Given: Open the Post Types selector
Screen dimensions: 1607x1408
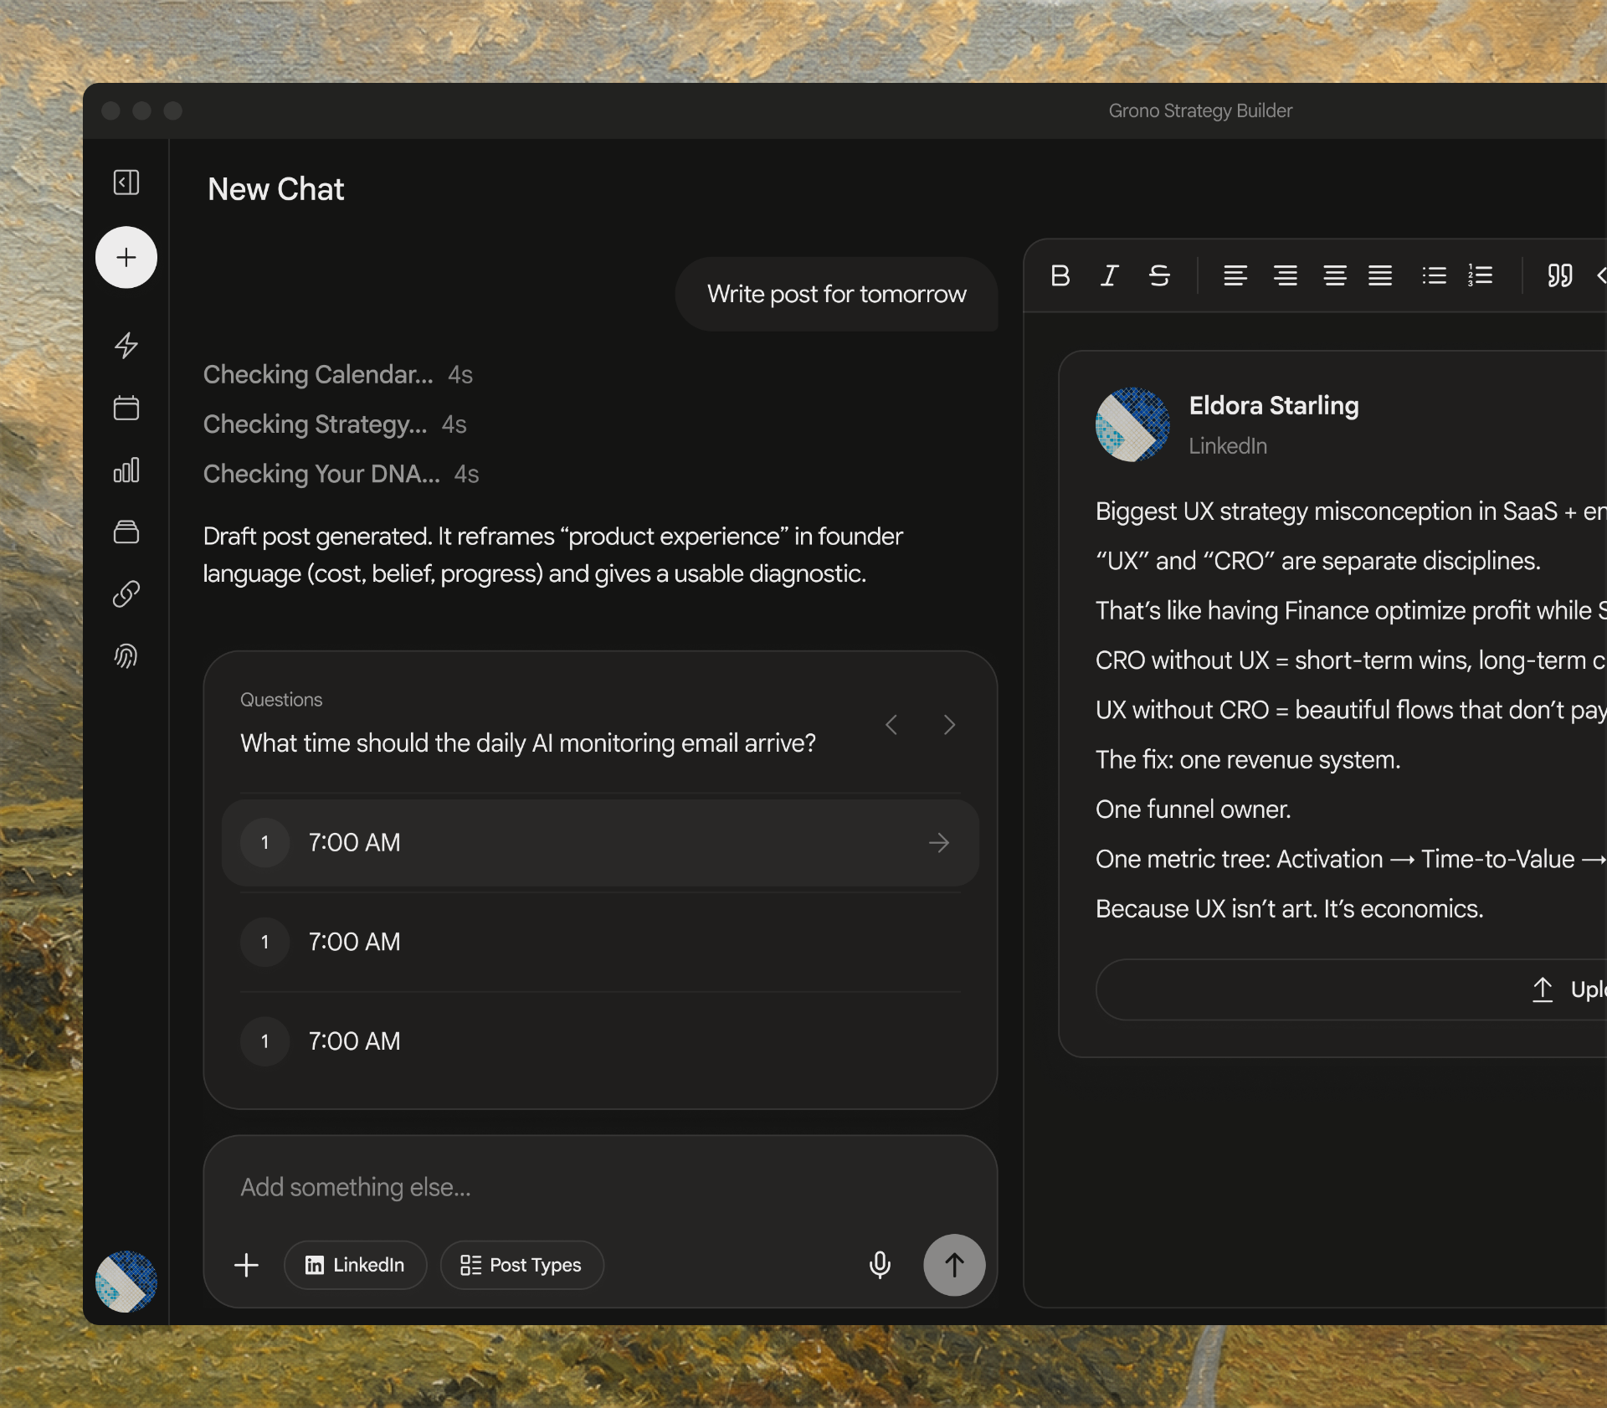Looking at the screenshot, I should [x=522, y=1265].
